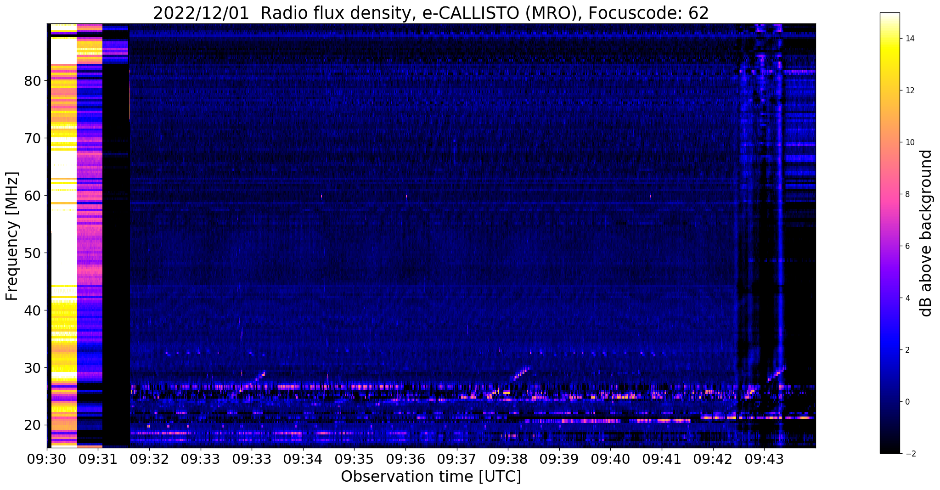Click the colorbar tick label 0
This screenshot has width=940, height=490.
[x=906, y=402]
